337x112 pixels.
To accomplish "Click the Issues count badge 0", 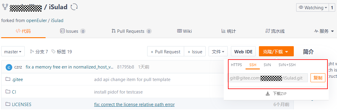I will pos(83,31).
